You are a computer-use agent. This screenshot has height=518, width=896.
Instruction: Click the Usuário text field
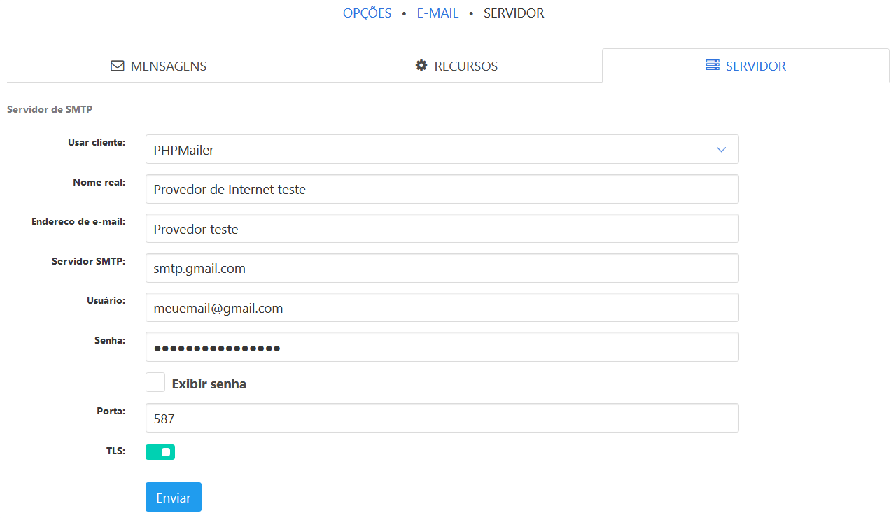pyautogui.click(x=442, y=308)
